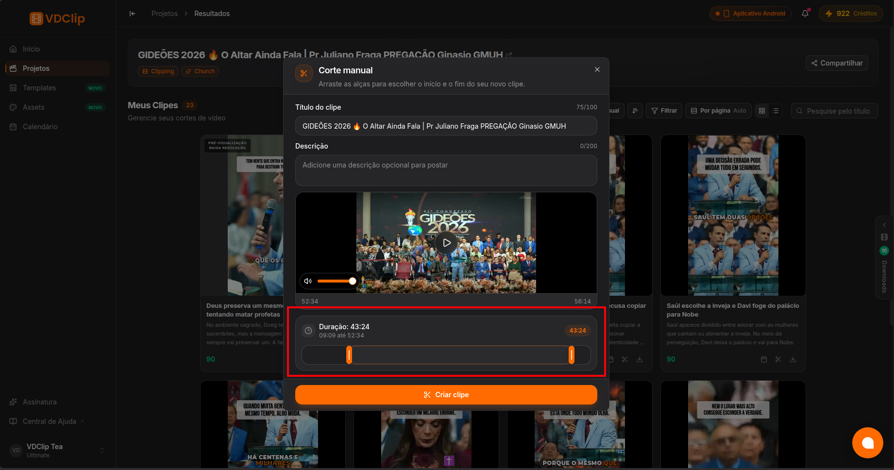
Task: Click the Saúl escolhe a inveja card title
Action: [x=733, y=310]
